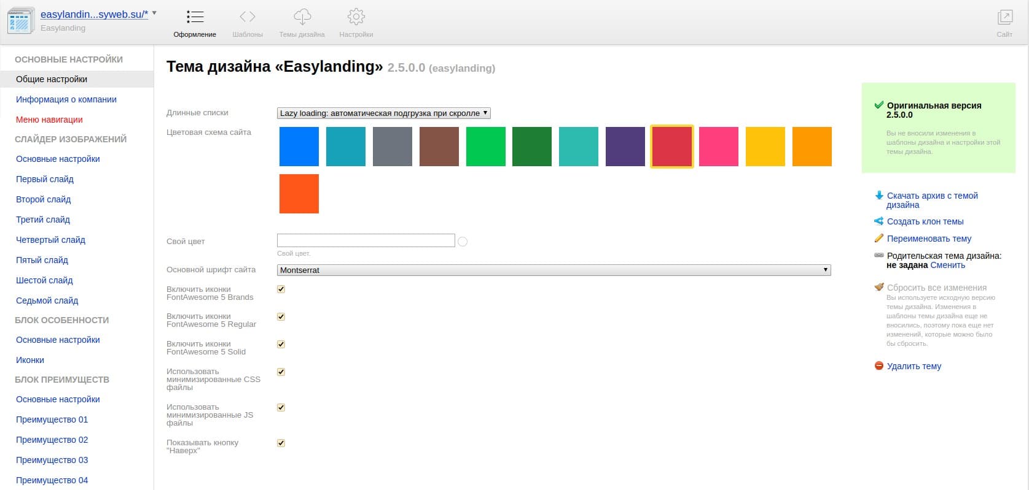This screenshot has height=490, width=1029.
Task: Open Иконки in Блок особенности
Action: [30, 360]
